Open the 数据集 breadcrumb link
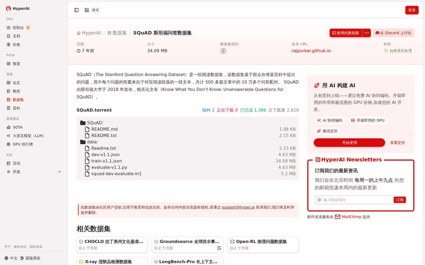 117,33
